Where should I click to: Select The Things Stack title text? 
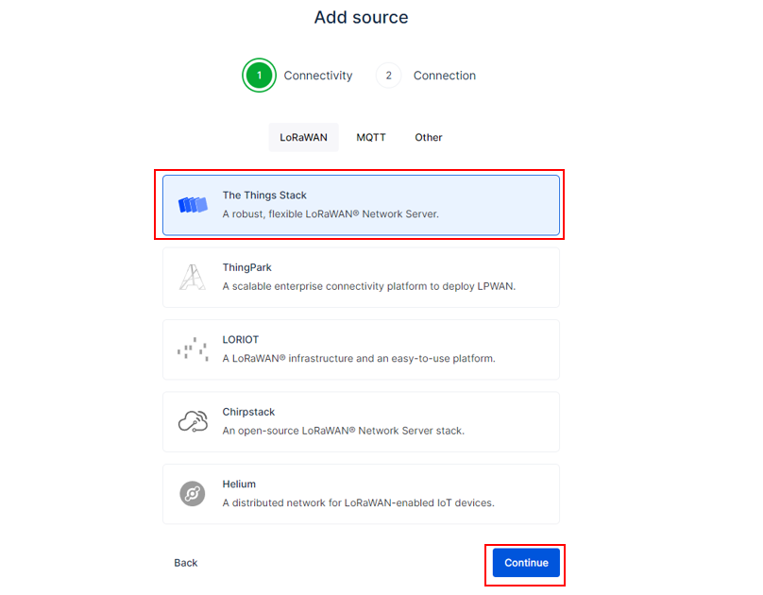pyautogui.click(x=264, y=195)
